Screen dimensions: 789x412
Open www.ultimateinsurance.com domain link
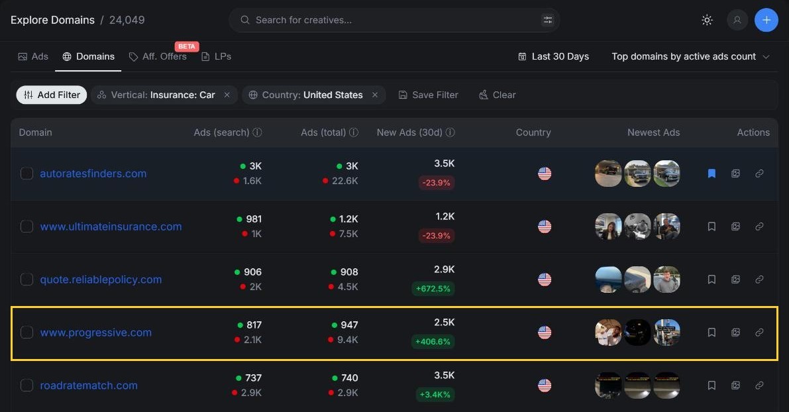[111, 227]
